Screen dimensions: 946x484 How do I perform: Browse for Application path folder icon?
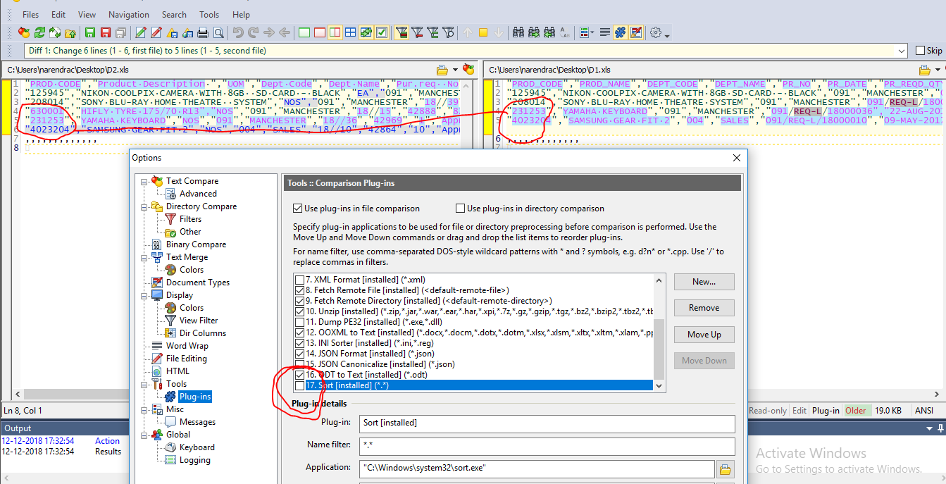726,468
